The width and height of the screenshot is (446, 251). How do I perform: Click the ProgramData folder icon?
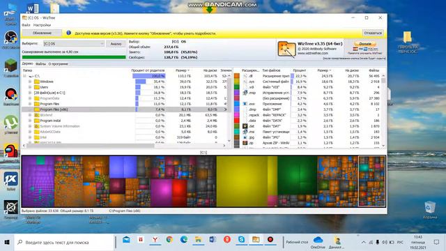37,98
